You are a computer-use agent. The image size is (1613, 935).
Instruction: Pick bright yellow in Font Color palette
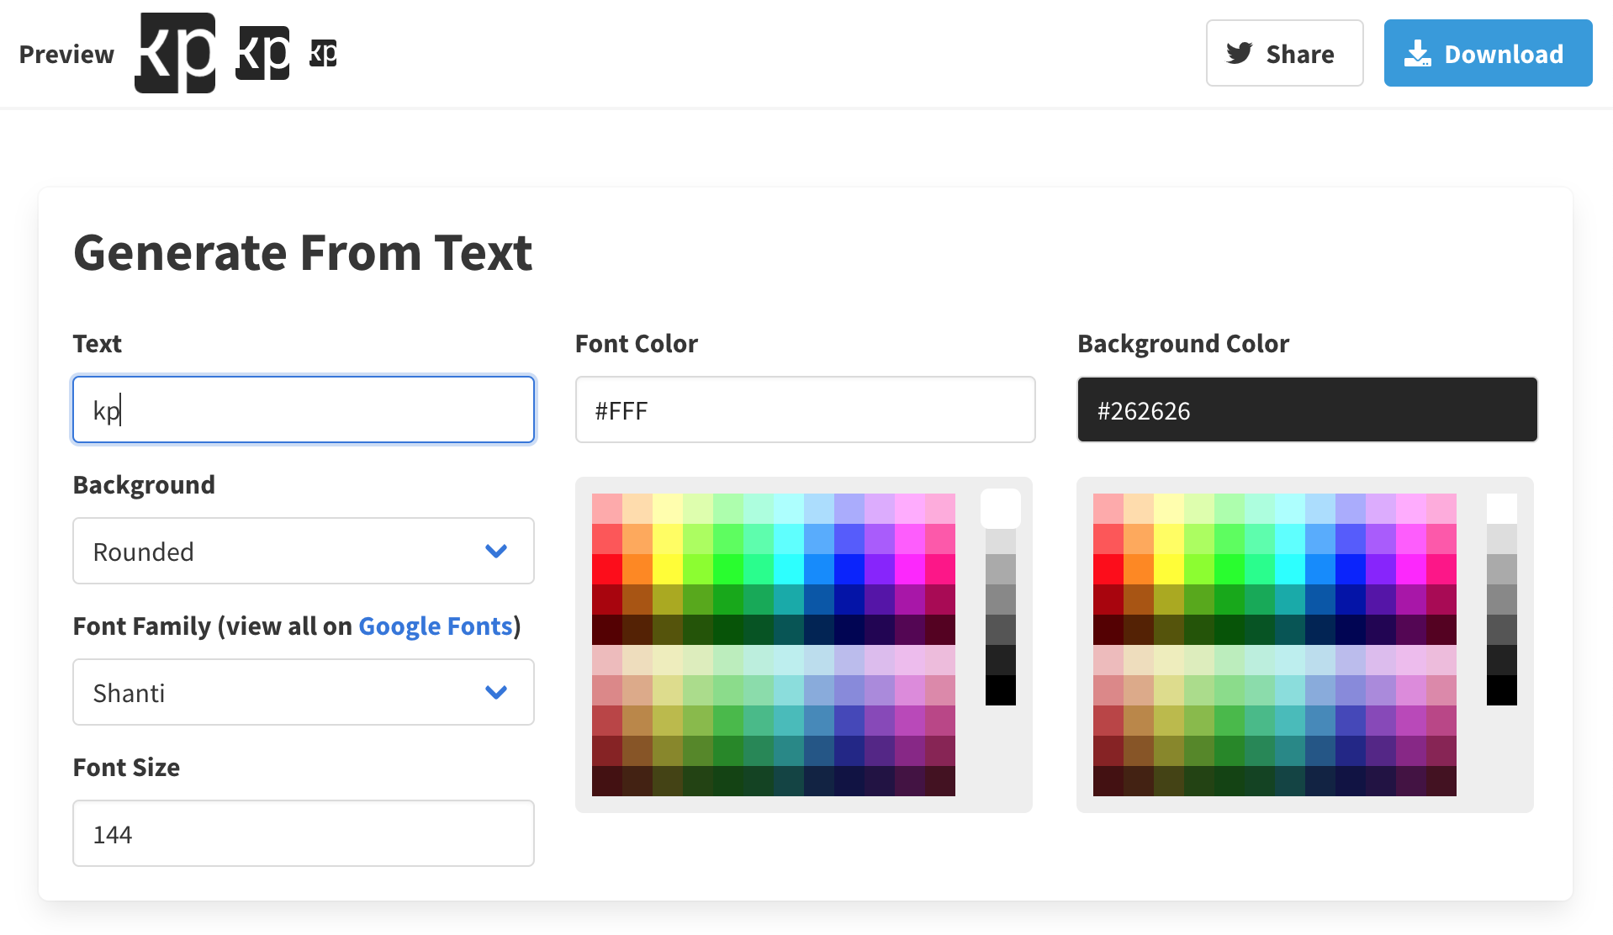(668, 569)
